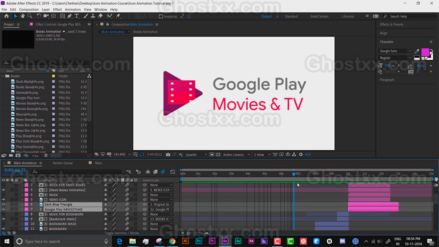The height and width of the screenshot is (247, 439).
Task: Open the Effect menu
Action: (x=57, y=9)
